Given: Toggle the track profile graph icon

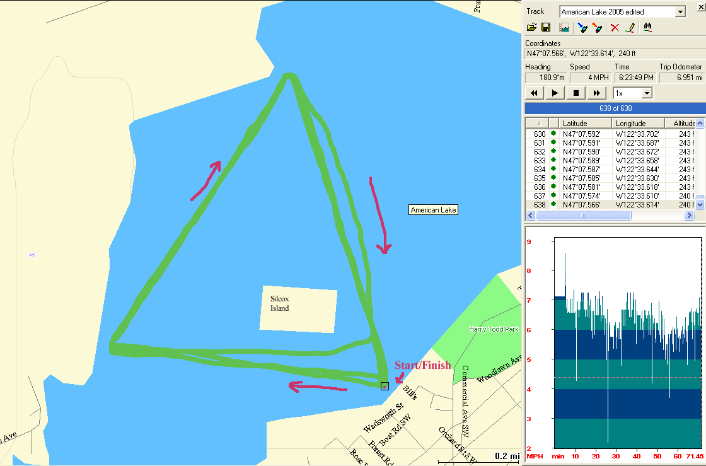Looking at the screenshot, I should click(x=564, y=28).
